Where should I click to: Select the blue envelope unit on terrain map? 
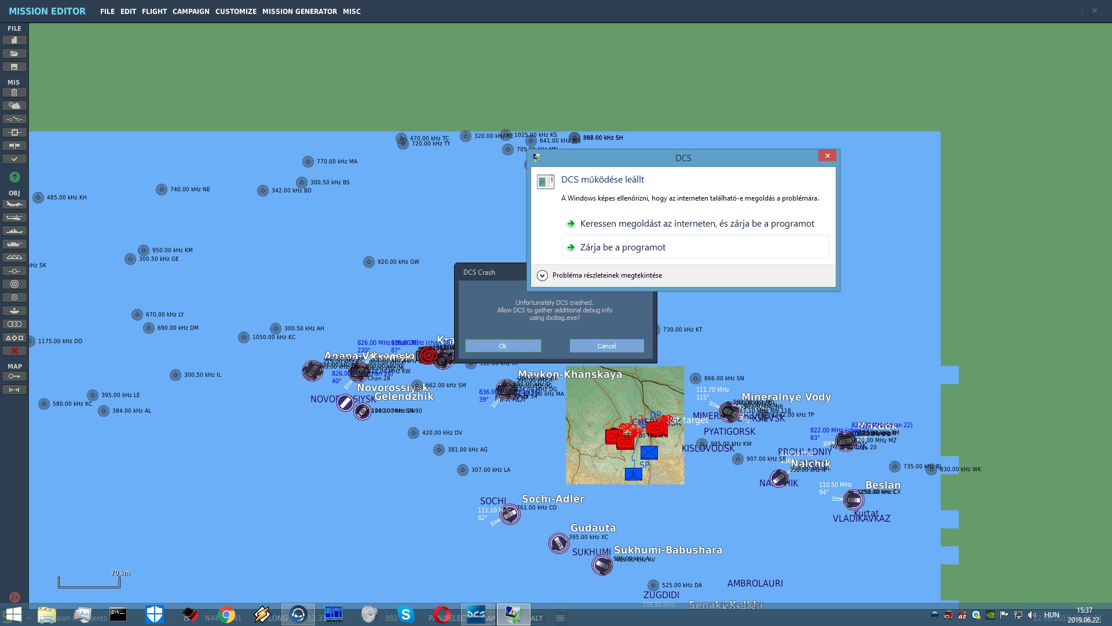tap(649, 452)
